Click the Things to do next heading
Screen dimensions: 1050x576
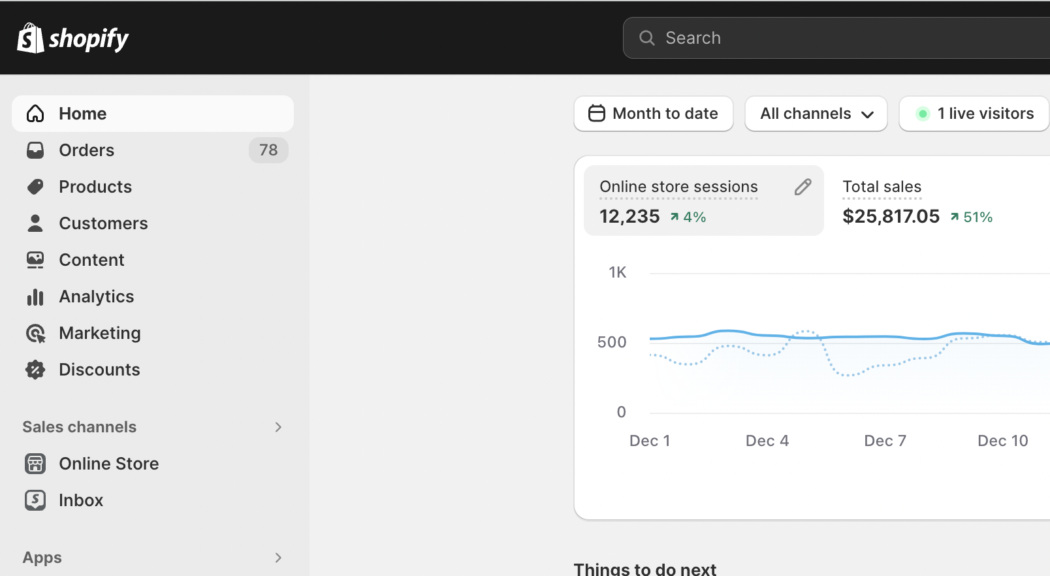tap(645, 569)
